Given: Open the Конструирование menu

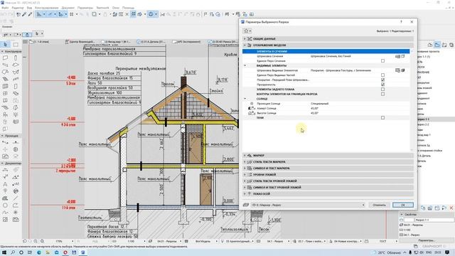Looking at the screenshot, I should click(46, 8).
